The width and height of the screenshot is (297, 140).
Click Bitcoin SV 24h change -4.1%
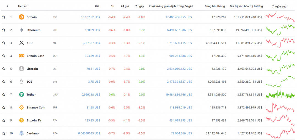tap(126, 120)
